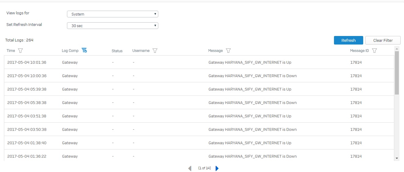Click Gateway in the 05:39:38 row
This screenshot has height=172, width=404.
[x=70, y=89]
